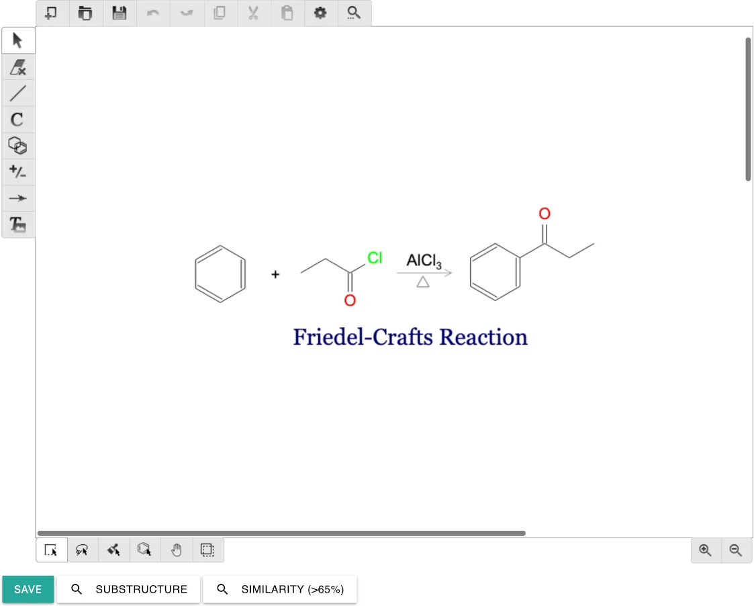This screenshot has width=754, height=606.
Task: Select the pointer selection tool
Action: (18, 40)
